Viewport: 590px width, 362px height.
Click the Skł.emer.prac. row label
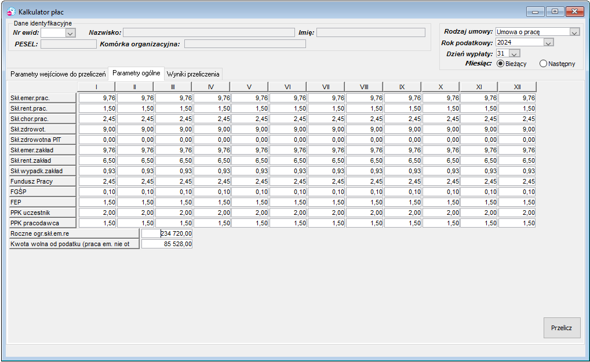42,98
